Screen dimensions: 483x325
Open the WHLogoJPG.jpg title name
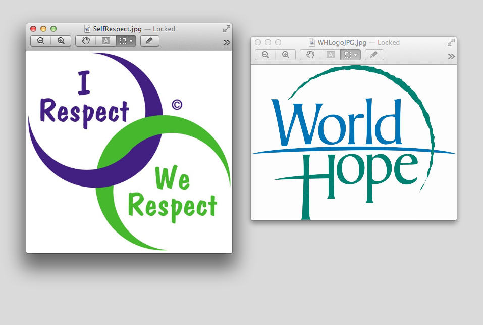[342, 42]
